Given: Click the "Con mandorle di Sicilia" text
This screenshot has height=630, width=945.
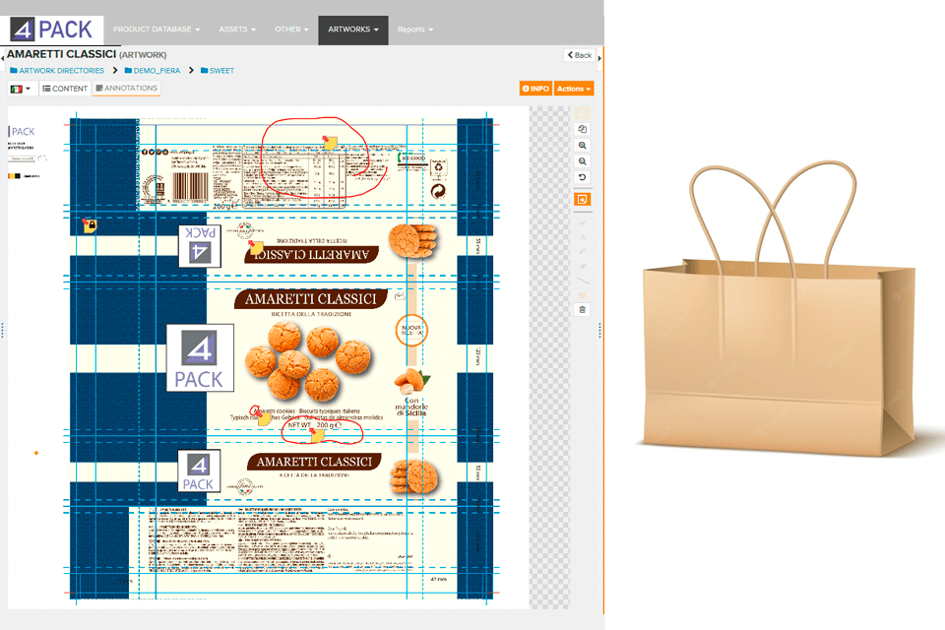Looking at the screenshot, I should tap(411, 407).
